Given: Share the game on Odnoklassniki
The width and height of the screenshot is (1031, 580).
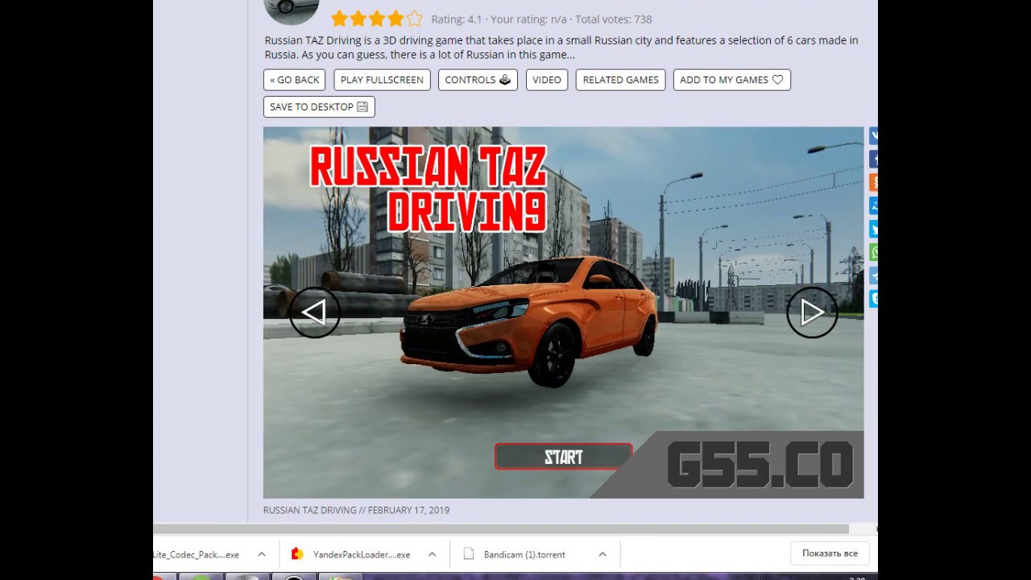Looking at the screenshot, I should coord(873,183).
